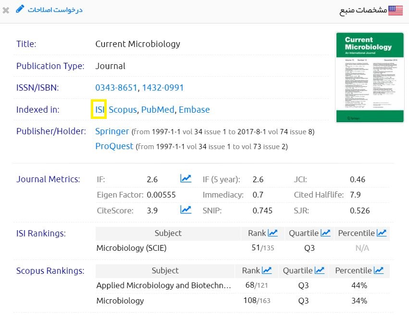Open the IF trend chart icon
This screenshot has width=409, height=316.
pos(186,179)
